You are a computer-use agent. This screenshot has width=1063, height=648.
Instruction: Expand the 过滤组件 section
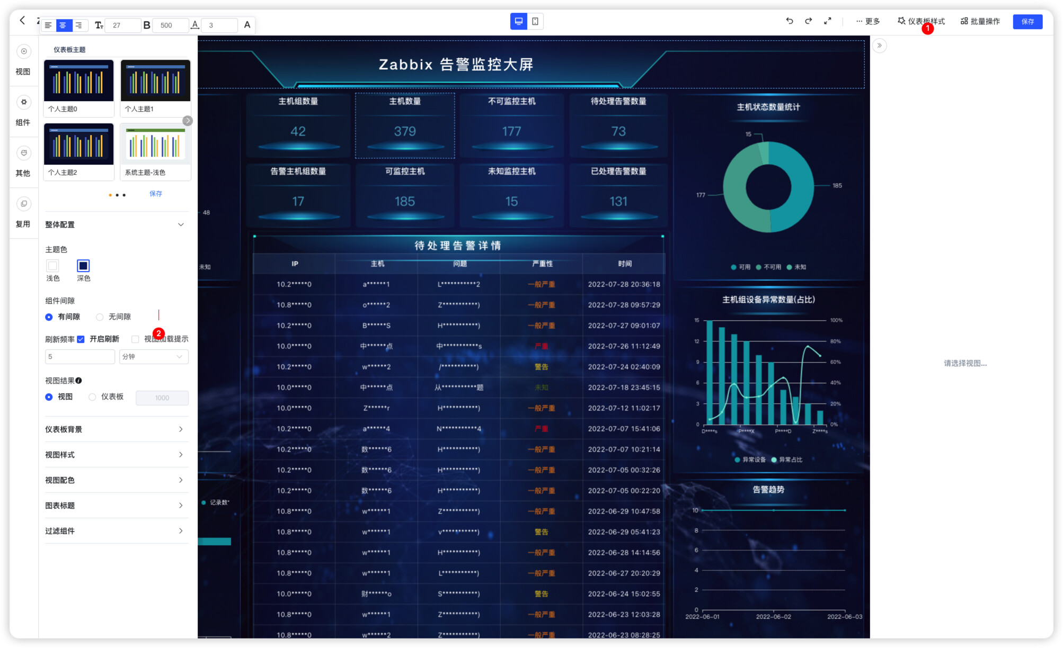116,531
